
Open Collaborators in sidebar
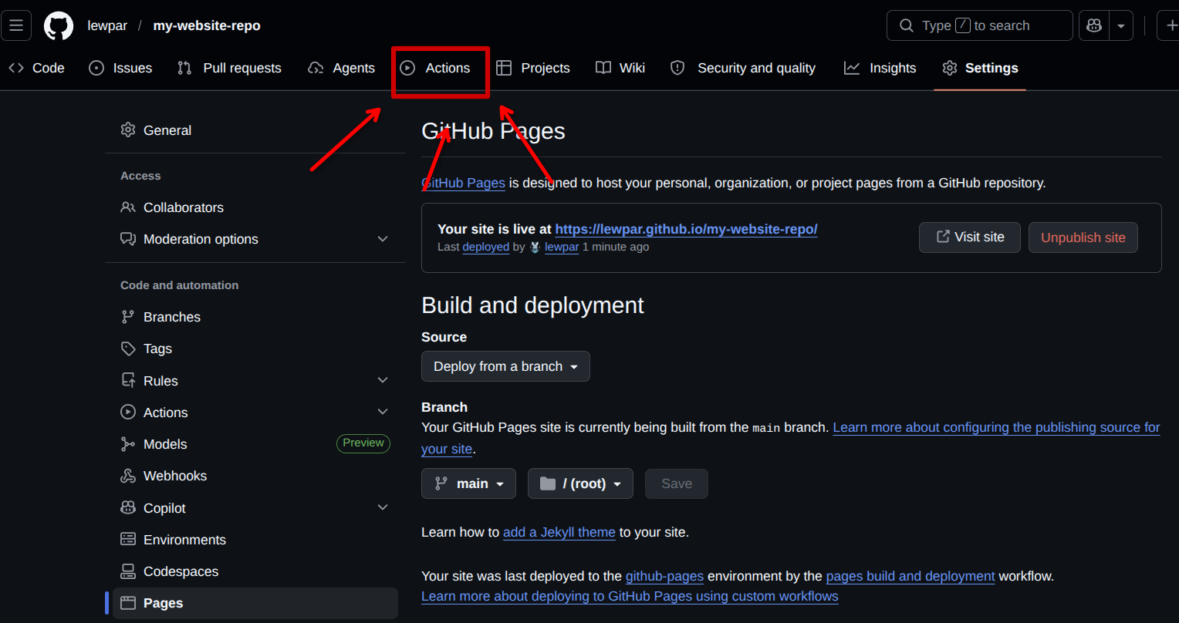pyautogui.click(x=255, y=207)
